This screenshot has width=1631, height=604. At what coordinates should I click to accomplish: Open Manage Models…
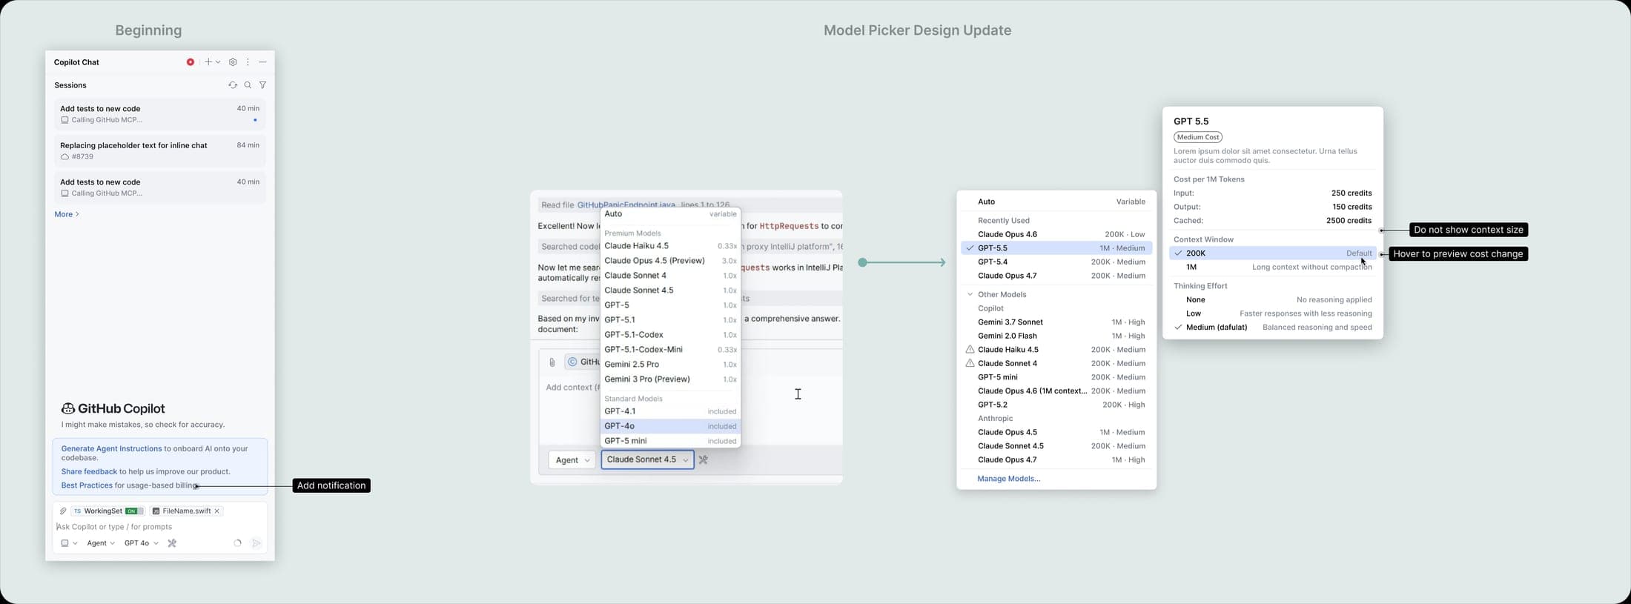point(1008,479)
